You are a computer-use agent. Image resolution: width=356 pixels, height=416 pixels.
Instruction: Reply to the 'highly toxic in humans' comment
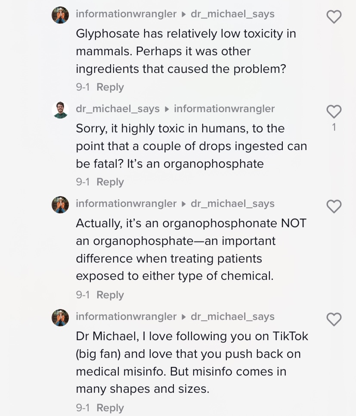[x=110, y=182]
